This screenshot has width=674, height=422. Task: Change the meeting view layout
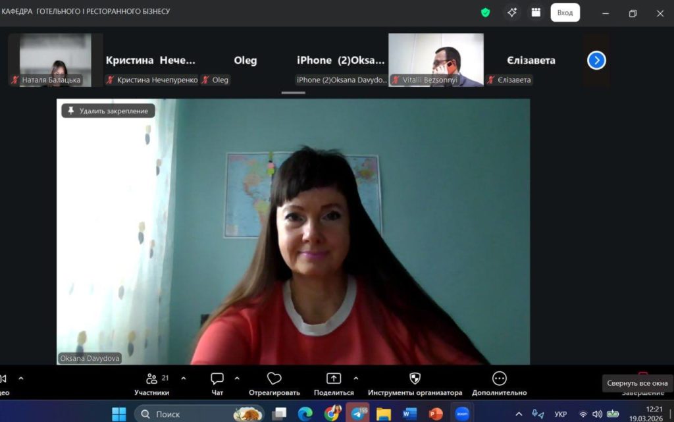[536, 13]
